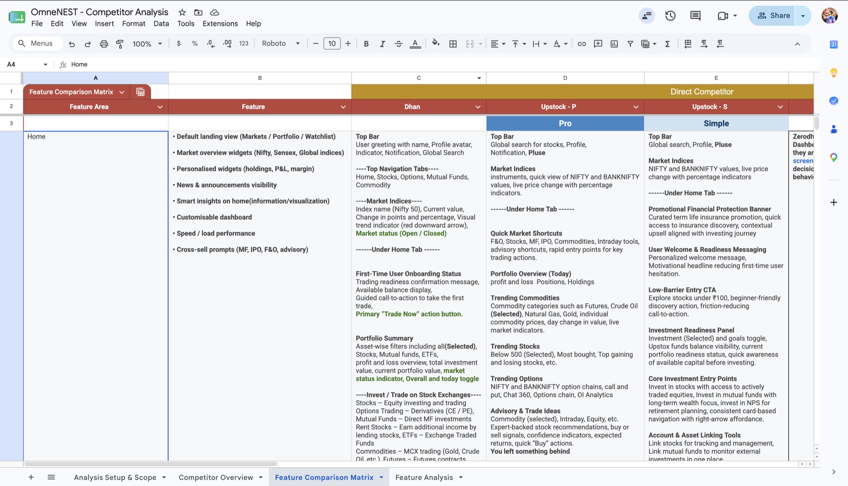Open the Extensions menu
The height and width of the screenshot is (486, 848).
pyautogui.click(x=220, y=24)
